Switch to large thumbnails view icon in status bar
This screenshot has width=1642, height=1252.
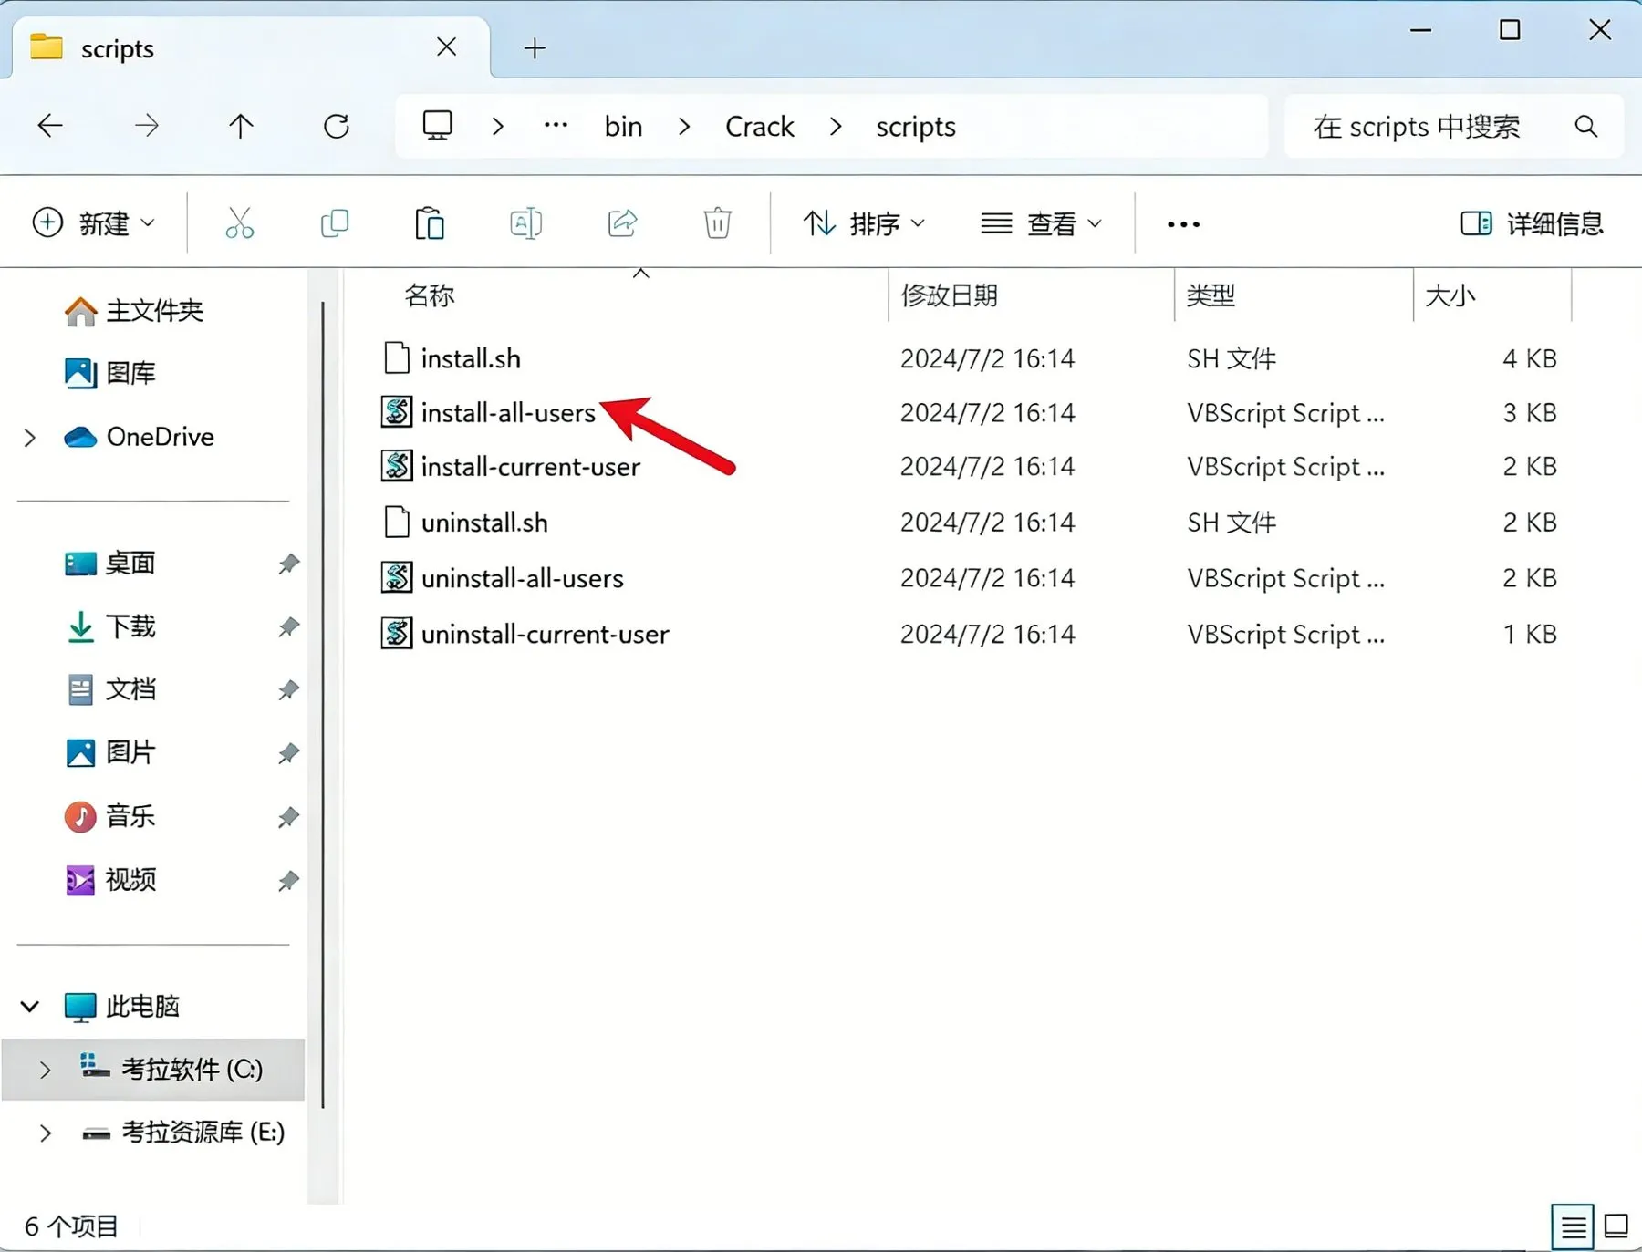(x=1616, y=1226)
